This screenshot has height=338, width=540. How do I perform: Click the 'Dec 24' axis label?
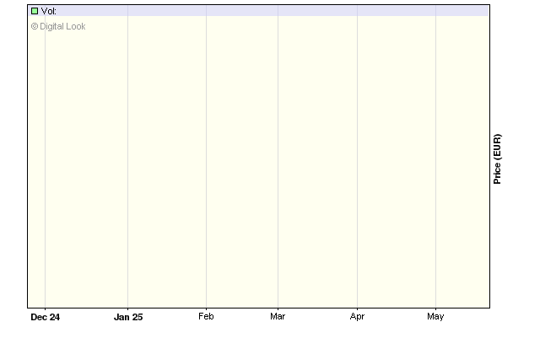pyautogui.click(x=45, y=317)
